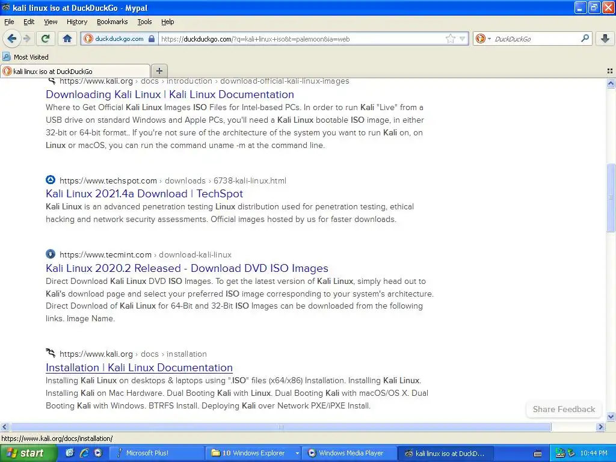
Task: Click the Mypal raccoon title bar icon
Action: (x=5, y=7)
